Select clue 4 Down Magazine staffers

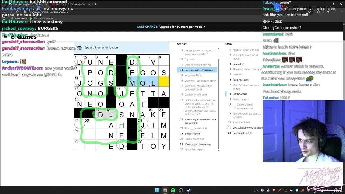pos(244,69)
